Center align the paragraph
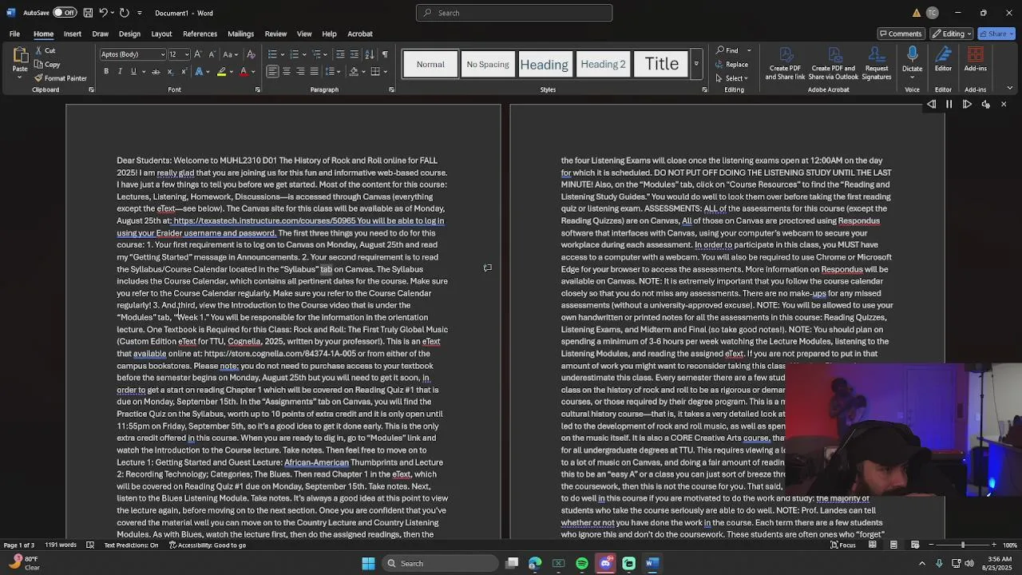The height and width of the screenshot is (575, 1022). click(x=287, y=71)
